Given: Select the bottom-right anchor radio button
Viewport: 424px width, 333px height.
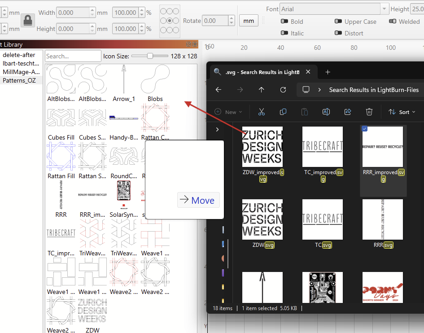Looking at the screenshot, I should (x=176, y=30).
